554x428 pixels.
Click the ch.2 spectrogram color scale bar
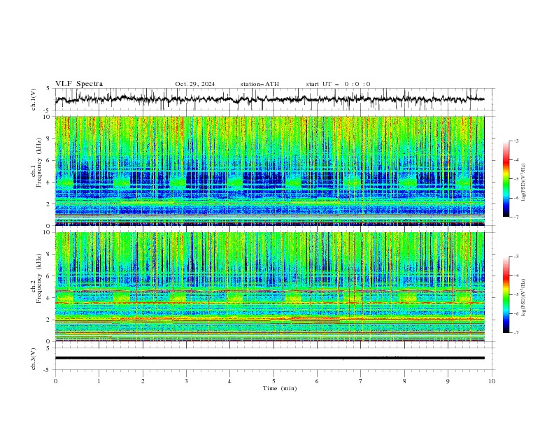(x=506, y=294)
